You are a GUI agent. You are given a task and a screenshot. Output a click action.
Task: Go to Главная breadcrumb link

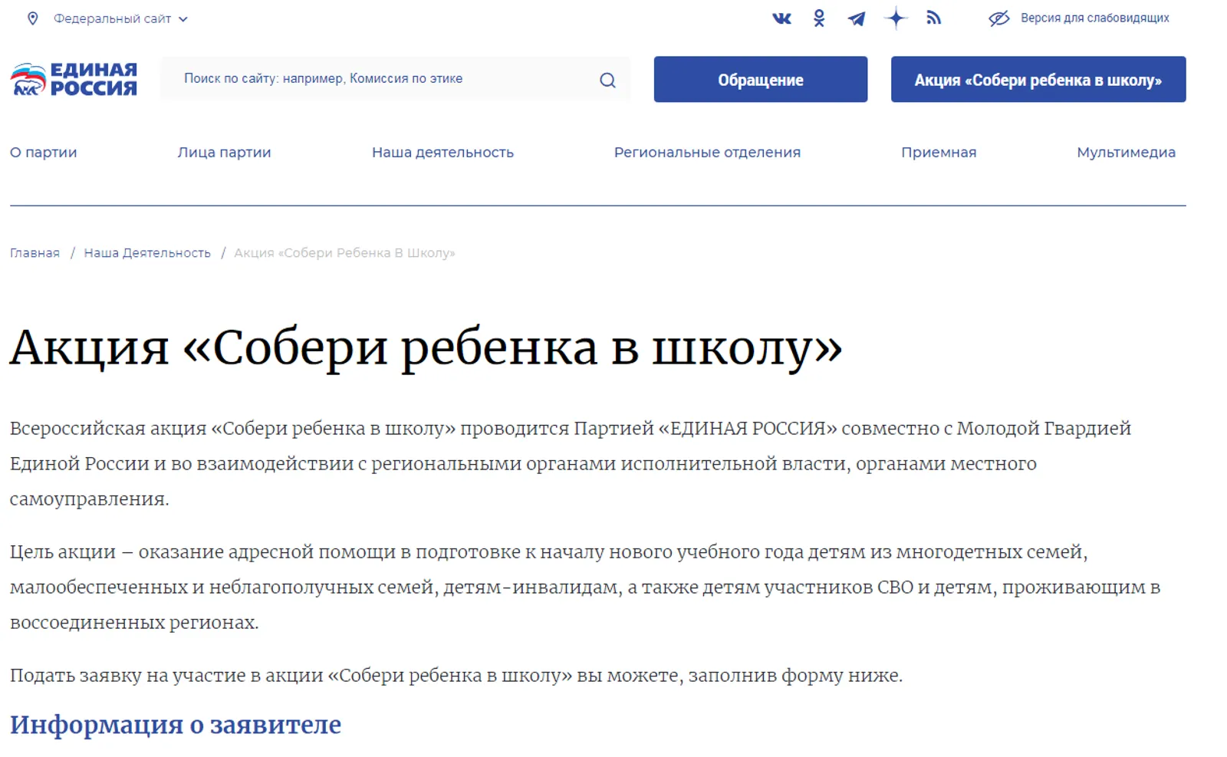[35, 252]
